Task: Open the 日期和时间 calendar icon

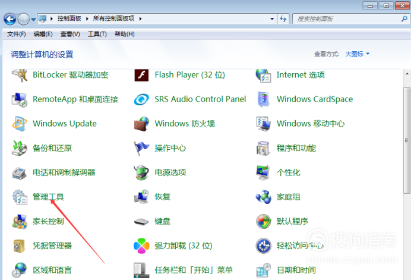Action: (263, 270)
